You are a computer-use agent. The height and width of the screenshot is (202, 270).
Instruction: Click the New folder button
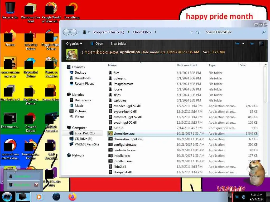pos(119,44)
